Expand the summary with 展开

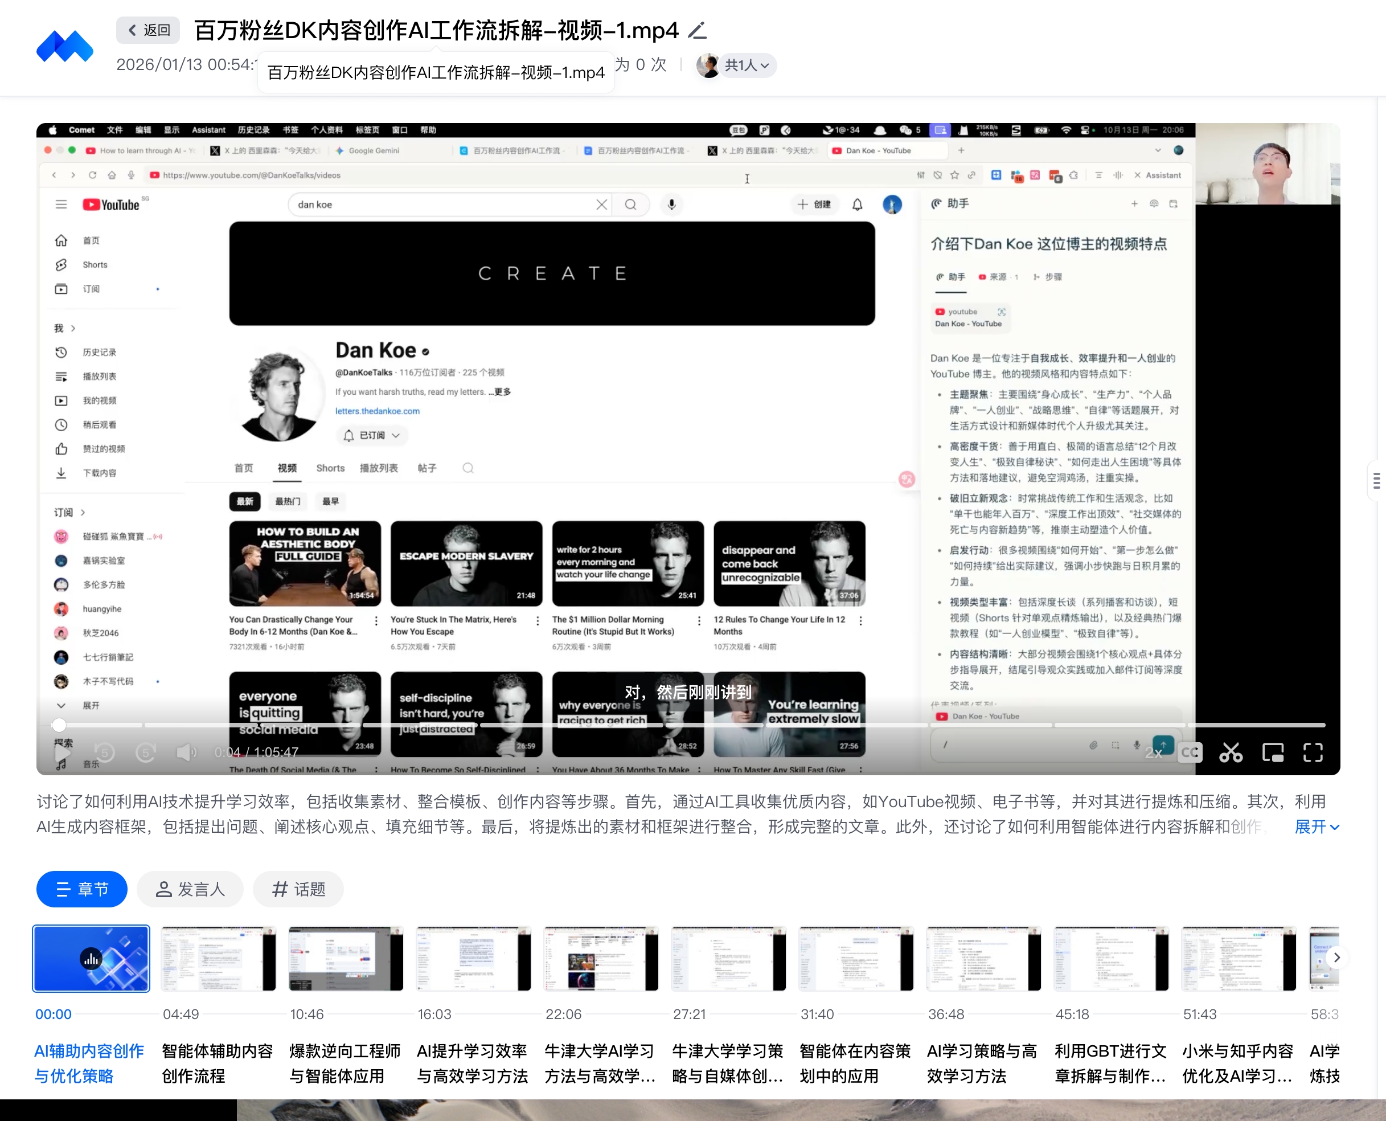pyautogui.click(x=1317, y=827)
